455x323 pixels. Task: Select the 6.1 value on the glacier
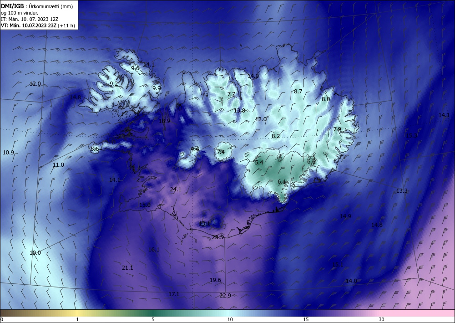pyautogui.click(x=282, y=181)
